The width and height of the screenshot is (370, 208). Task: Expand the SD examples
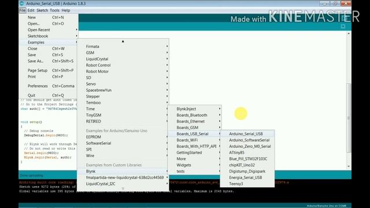tap(123, 78)
